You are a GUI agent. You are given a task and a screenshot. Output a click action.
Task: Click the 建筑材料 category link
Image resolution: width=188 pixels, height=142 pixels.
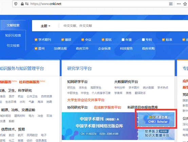point(20,116)
